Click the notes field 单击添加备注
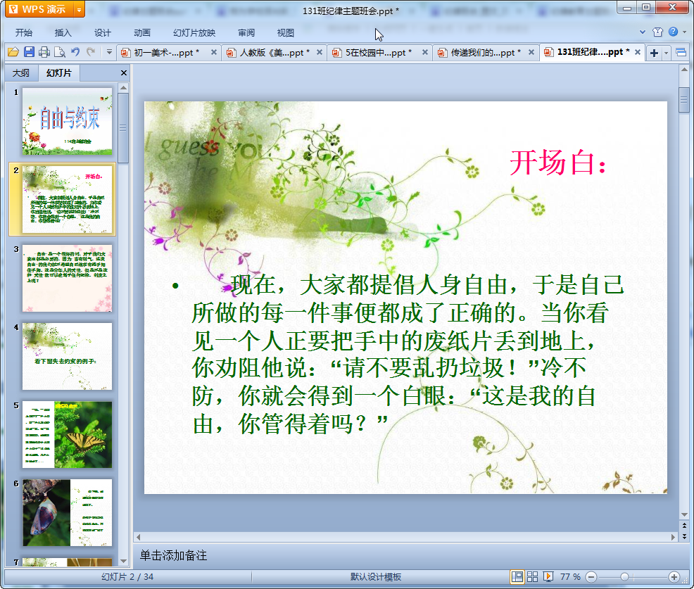 pos(173,555)
